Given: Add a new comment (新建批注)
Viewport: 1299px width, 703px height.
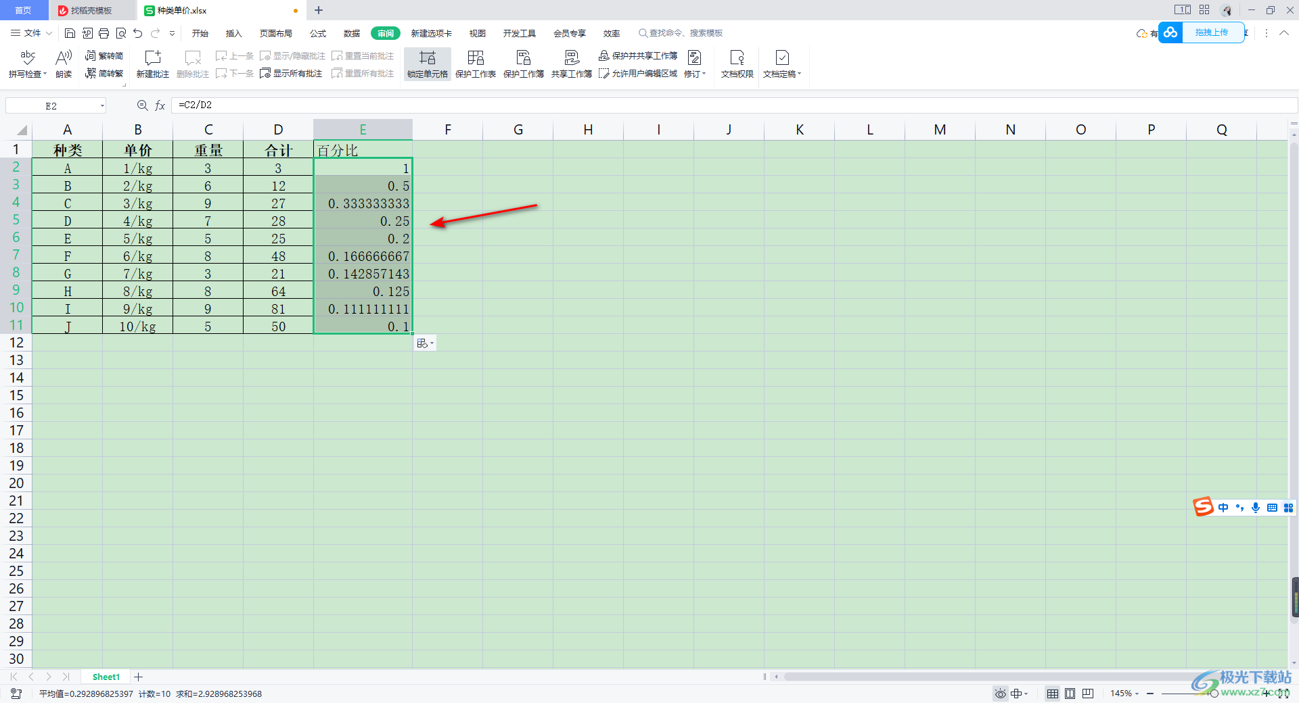Looking at the screenshot, I should [153, 64].
